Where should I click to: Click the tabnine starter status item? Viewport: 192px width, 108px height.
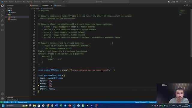(22, 102)
